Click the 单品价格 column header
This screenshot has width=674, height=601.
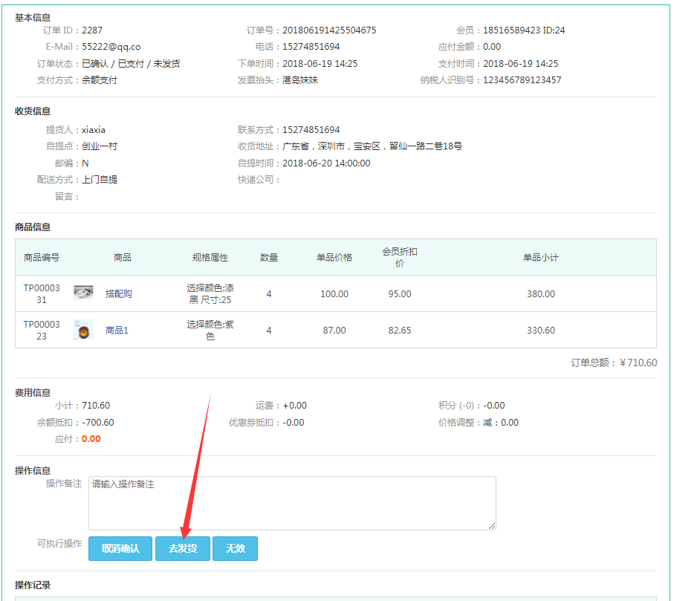[334, 258]
